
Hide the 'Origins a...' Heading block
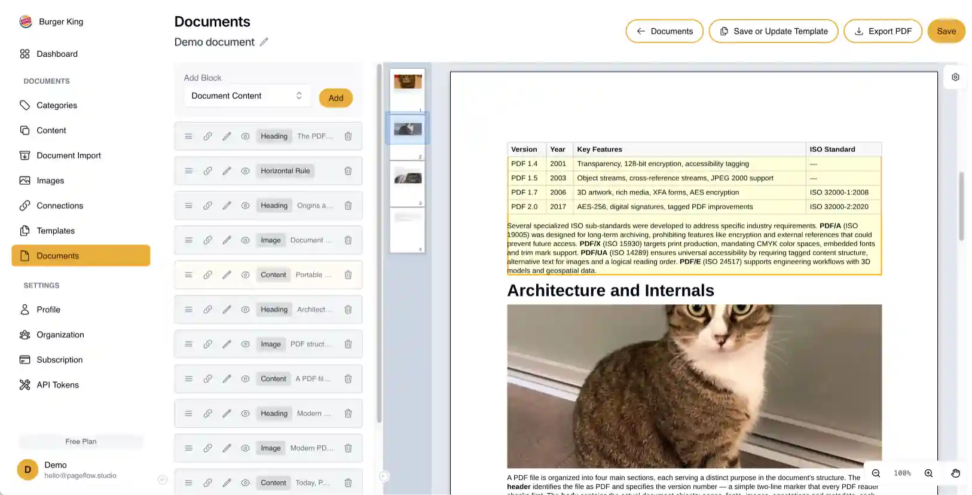245,206
